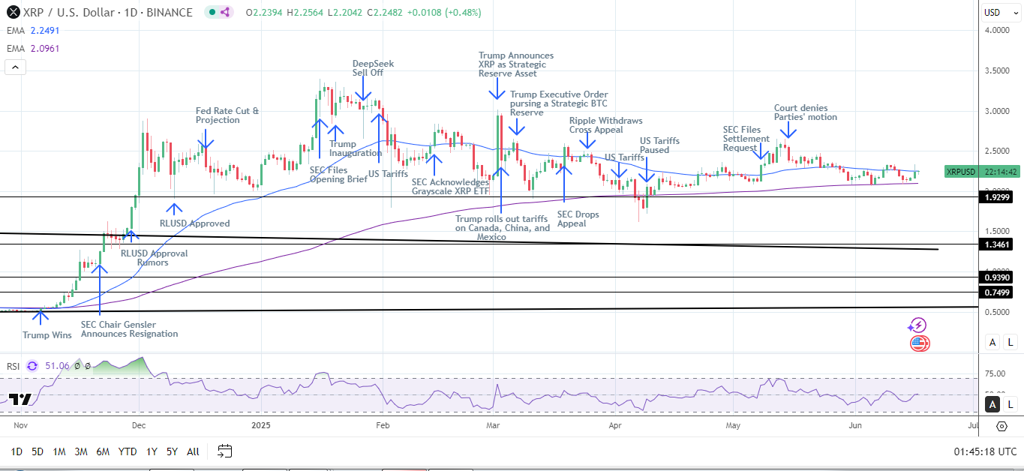Click 'SEC Chair Gensler Announces Resignation' annotation
The width and height of the screenshot is (1024, 471).
tap(129, 328)
